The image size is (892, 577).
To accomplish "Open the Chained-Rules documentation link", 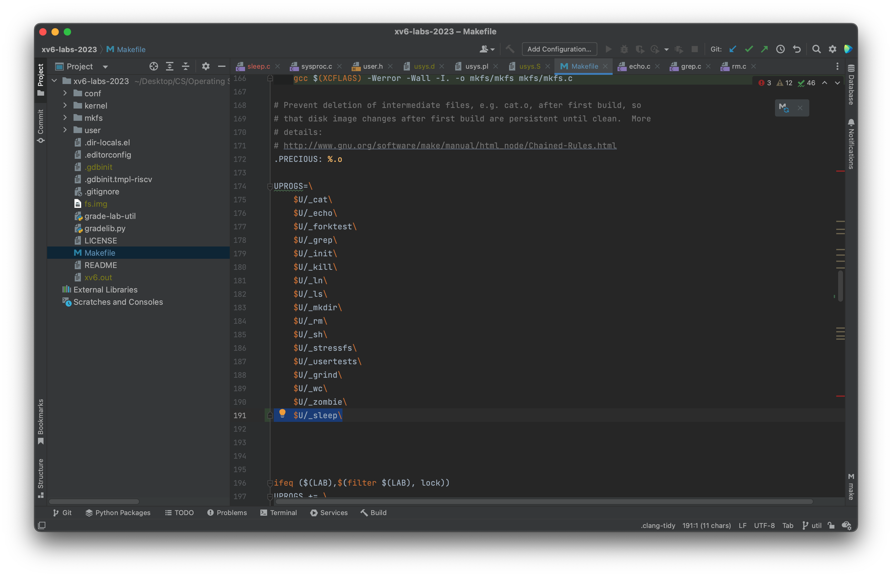I will [449, 145].
